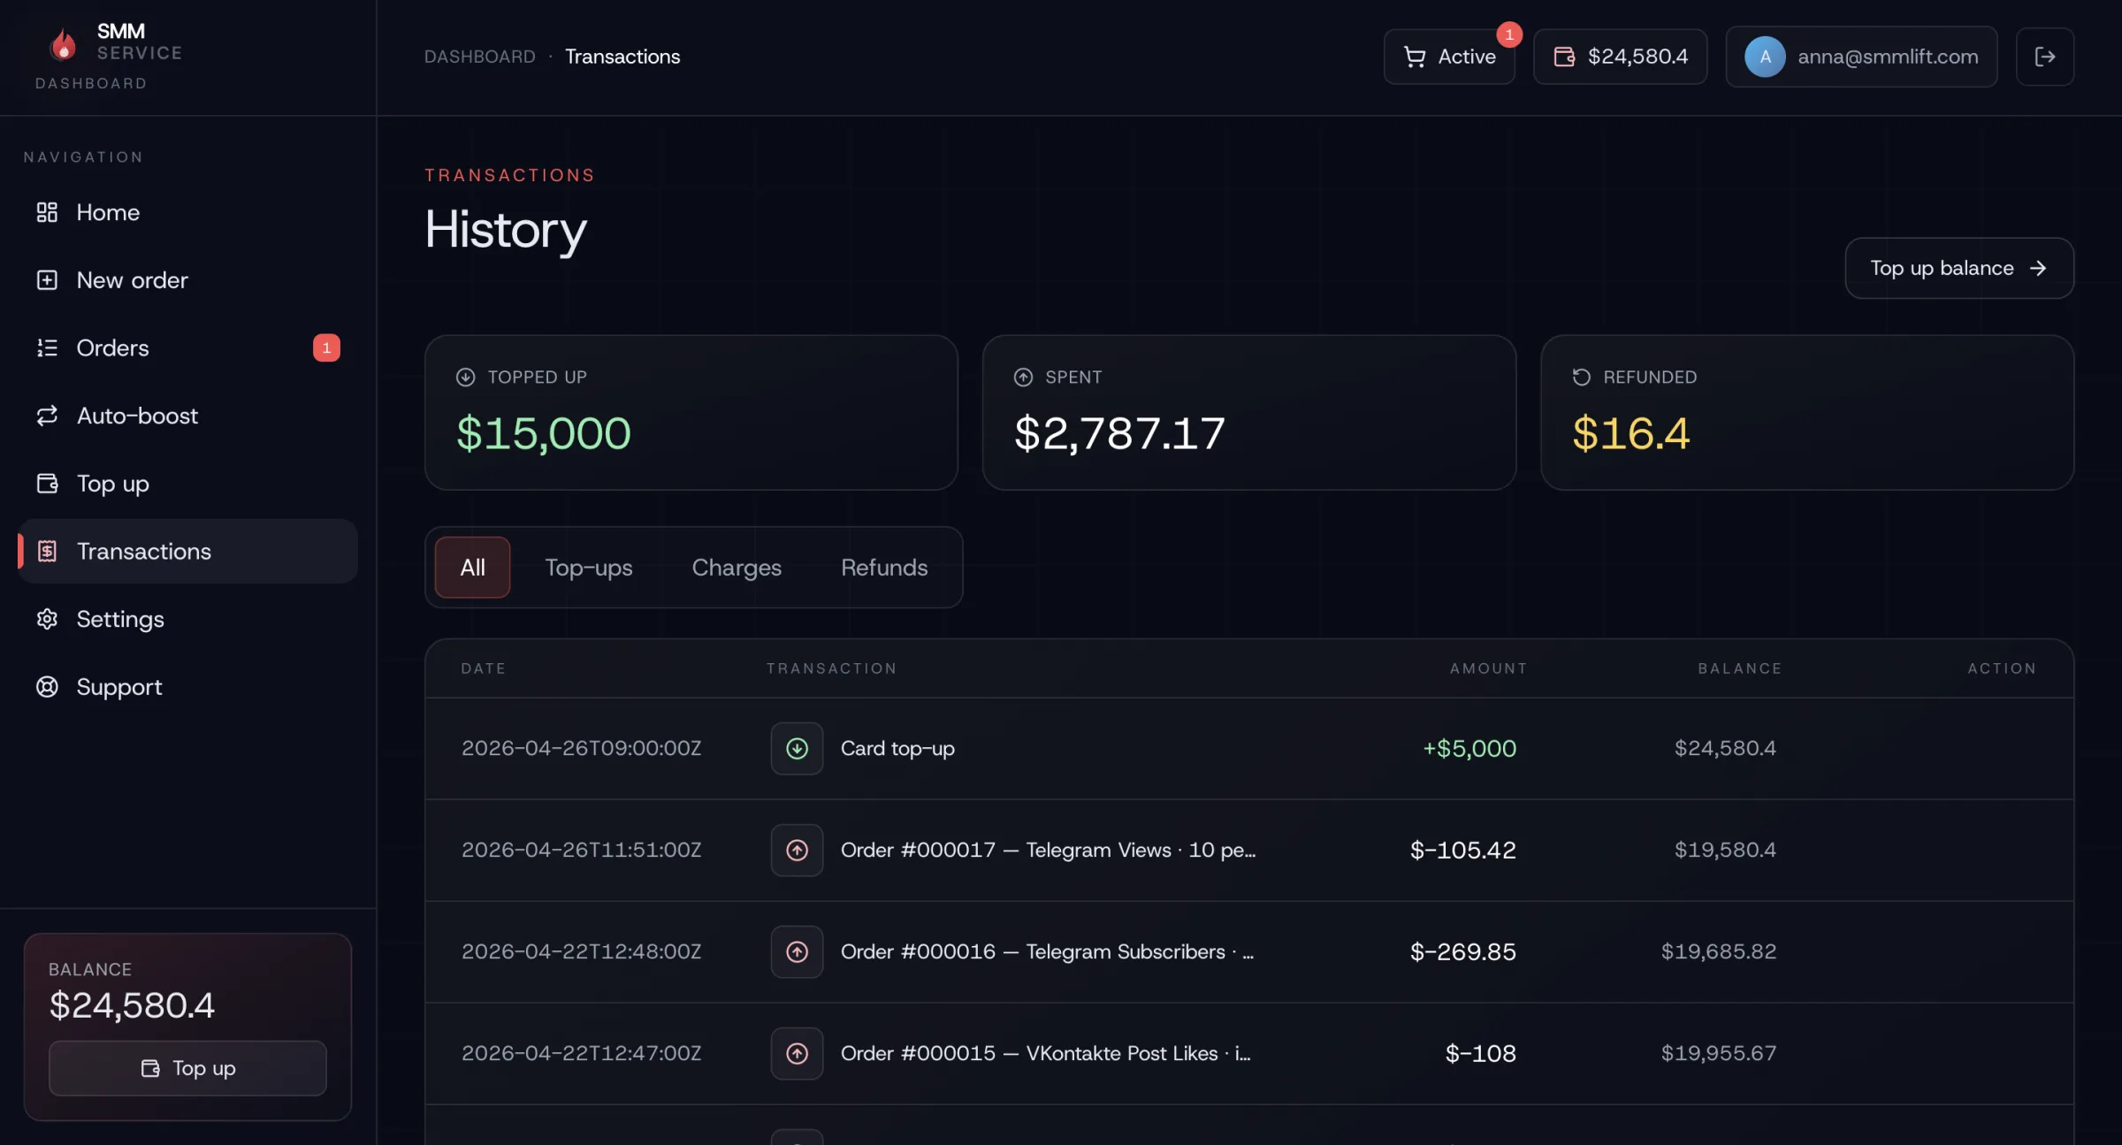Open New order from sidebar
The image size is (2122, 1145).
132,280
